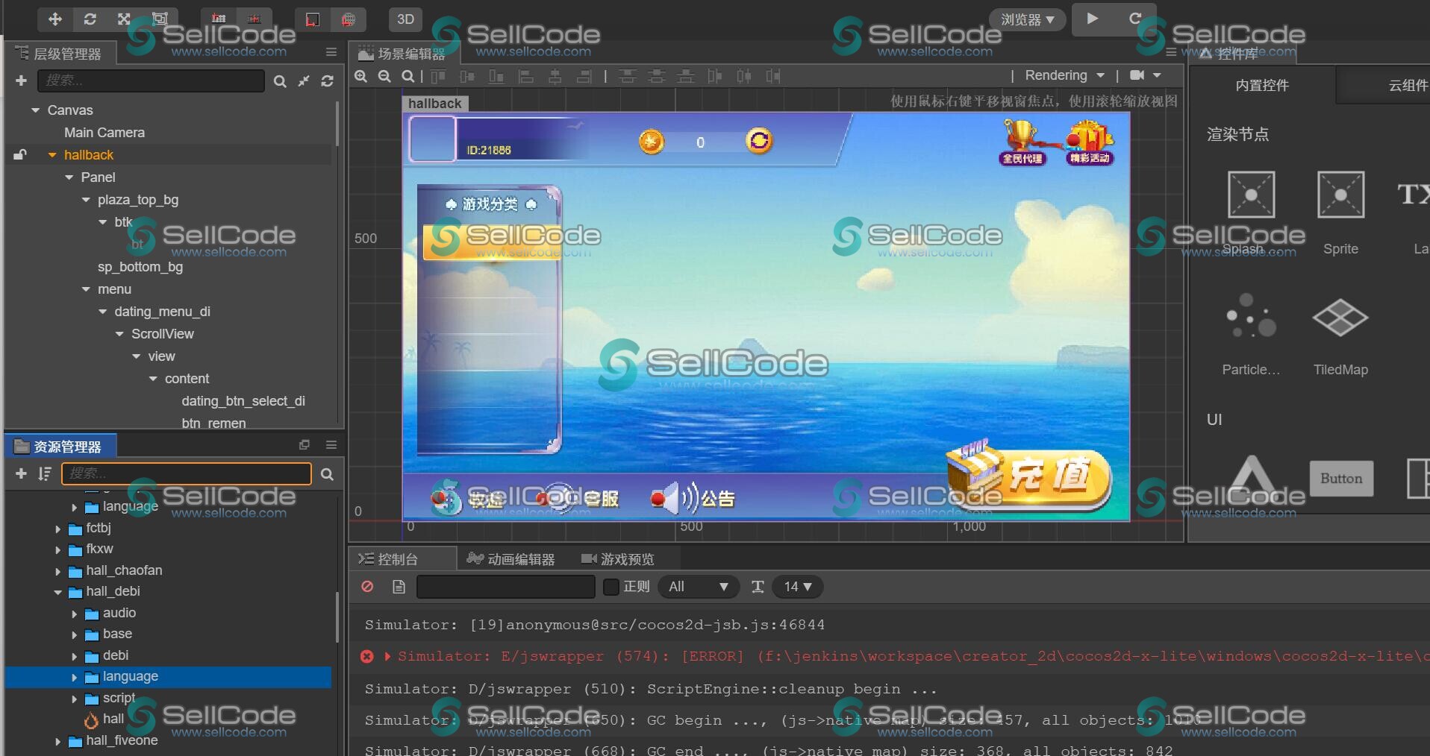Align selected nodes to left
Image resolution: width=1430 pixels, height=756 pixels.
(x=525, y=76)
